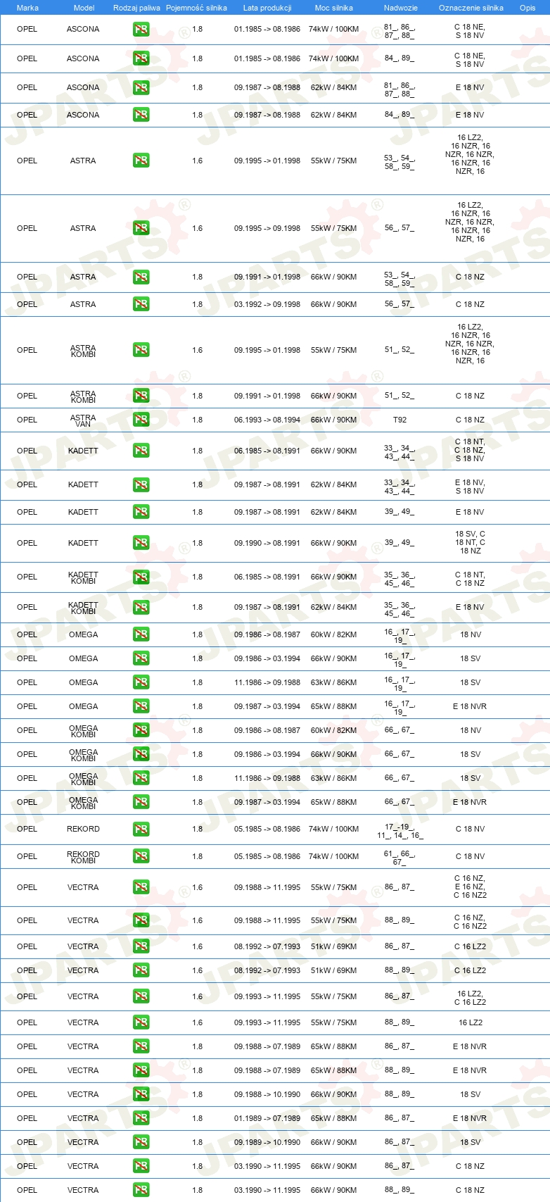
Task: Click fuel icon in REKORD KOMBI row
Action: [x=141, y=856]
